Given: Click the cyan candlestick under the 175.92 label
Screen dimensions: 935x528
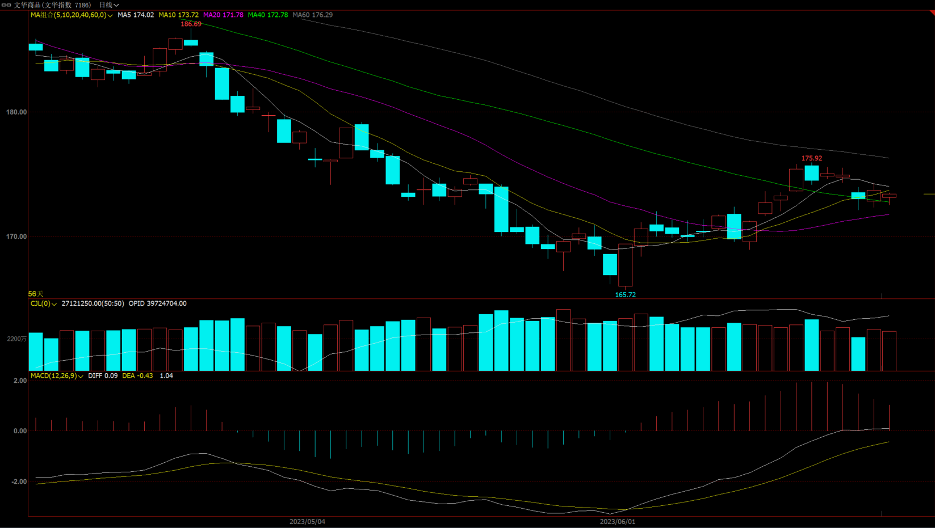Looking at the screenshot, I should pyautogui.click(x=812, y=173).
